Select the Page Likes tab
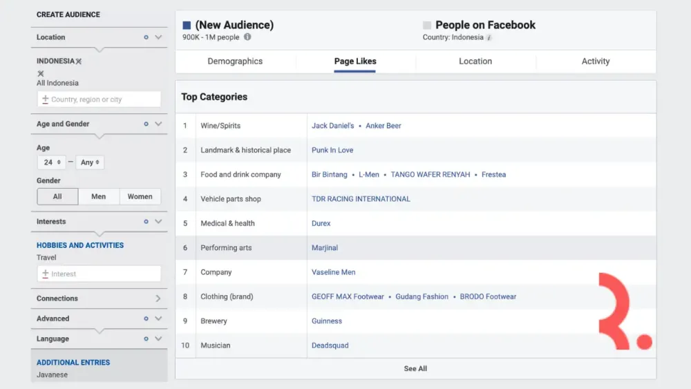 click(x=355, y=61)
